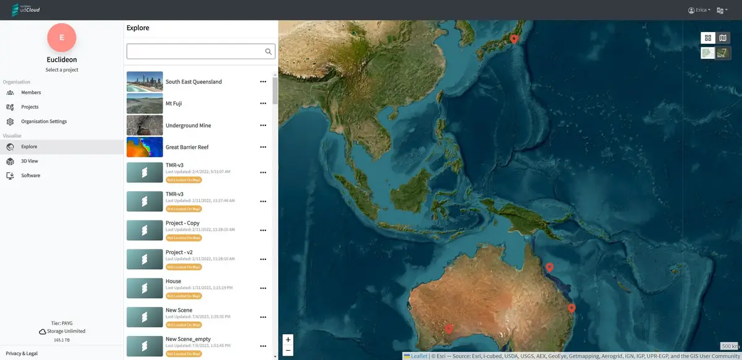Screen dimensions: 742x360
Task: Select the Underground Mine project title
Action: coord(188,125)
